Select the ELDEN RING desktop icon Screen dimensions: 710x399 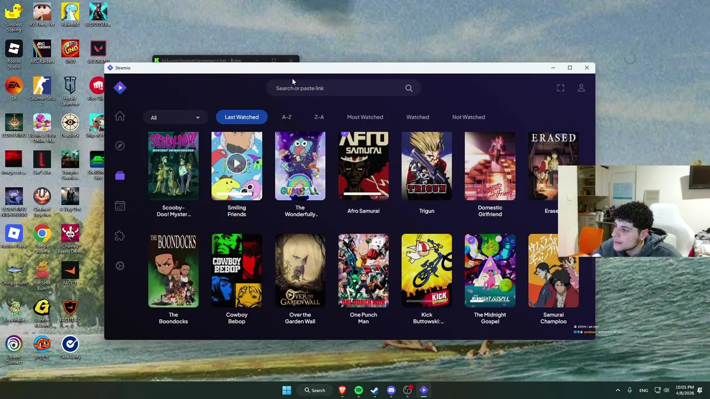pyautogui.click(x=14, y=126)
